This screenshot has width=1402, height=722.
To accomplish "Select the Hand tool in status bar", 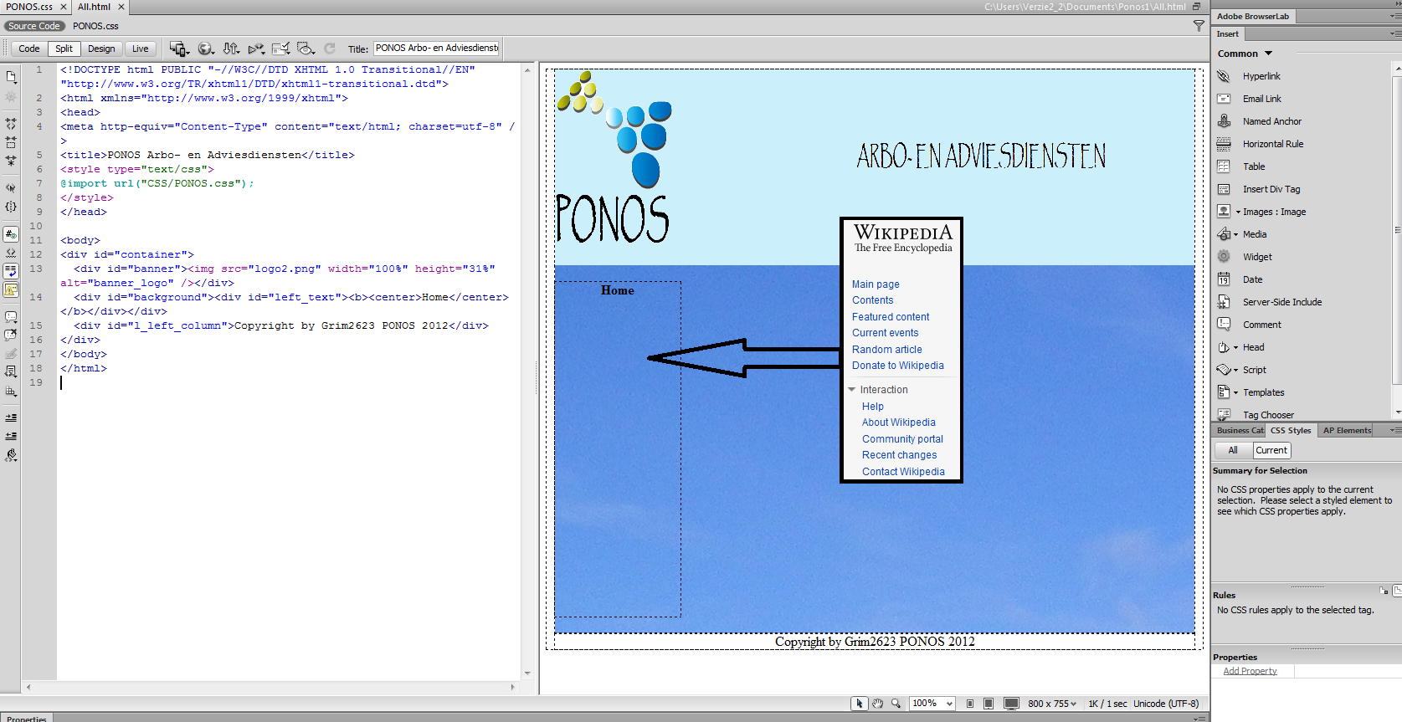I will pos(877,704).
